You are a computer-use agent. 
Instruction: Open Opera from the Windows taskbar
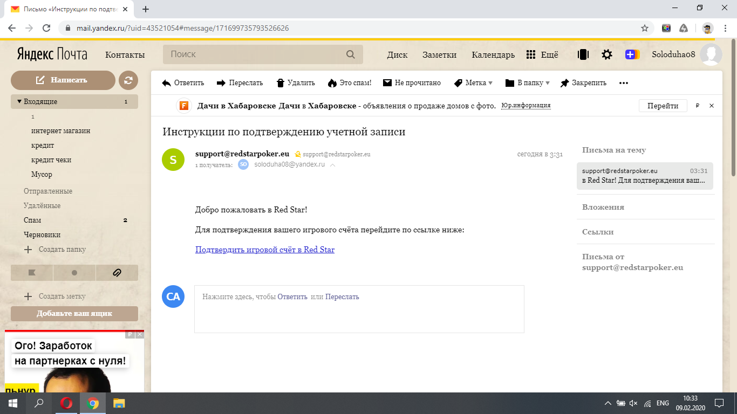[66, 403]
